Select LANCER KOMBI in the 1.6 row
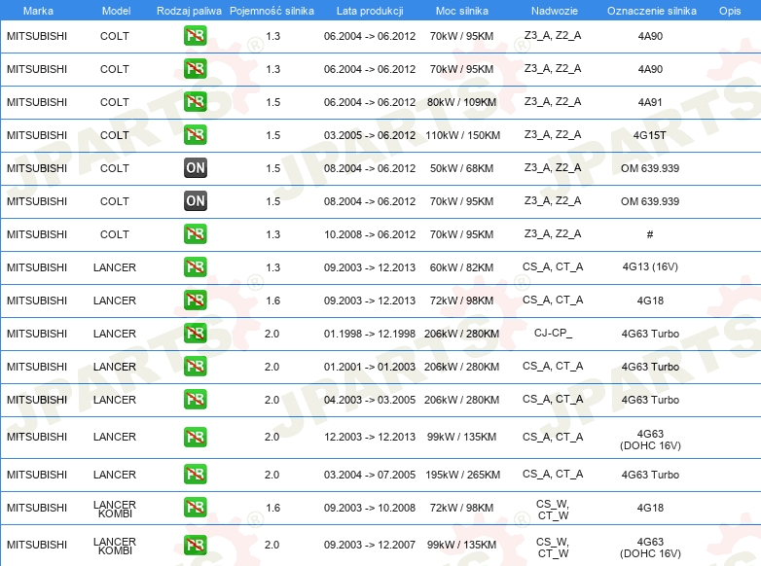 click(x=115, y=509)
